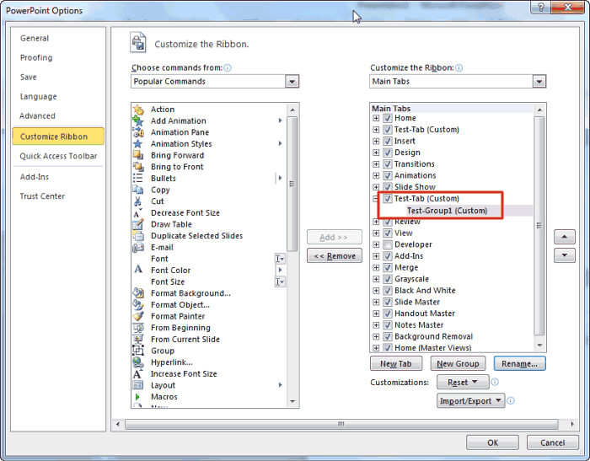Open the Choose commands from dropdown
590x461 pixels.
coord(292,81)
